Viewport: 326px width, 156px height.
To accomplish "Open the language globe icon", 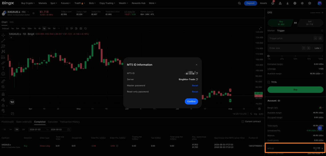I will tap(295, 3).
